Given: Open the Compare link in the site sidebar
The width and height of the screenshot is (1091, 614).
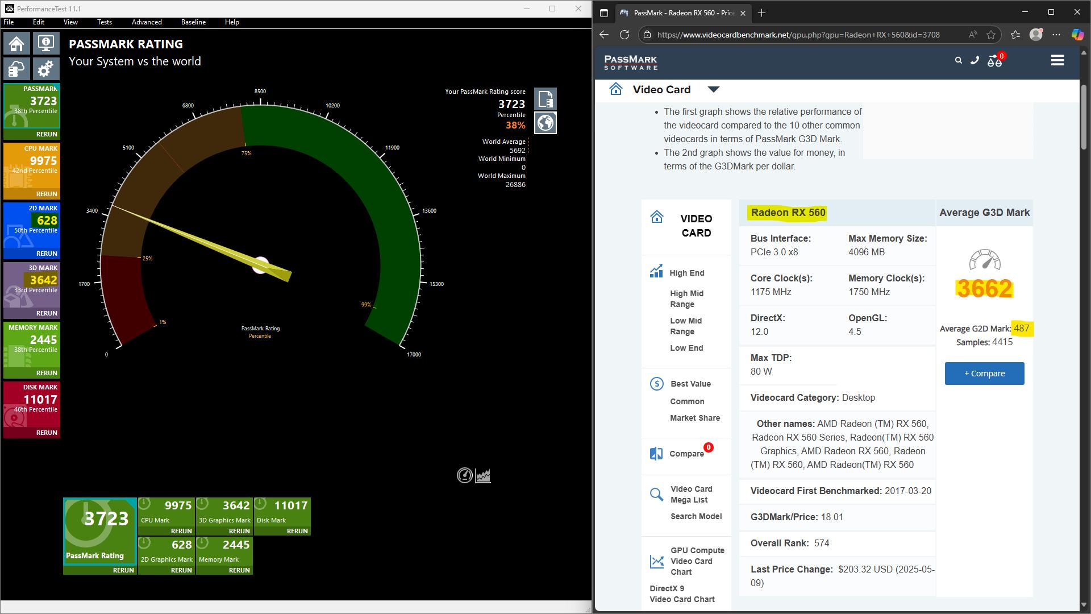Looking at the screenshot, I should (x=686, y=454).
